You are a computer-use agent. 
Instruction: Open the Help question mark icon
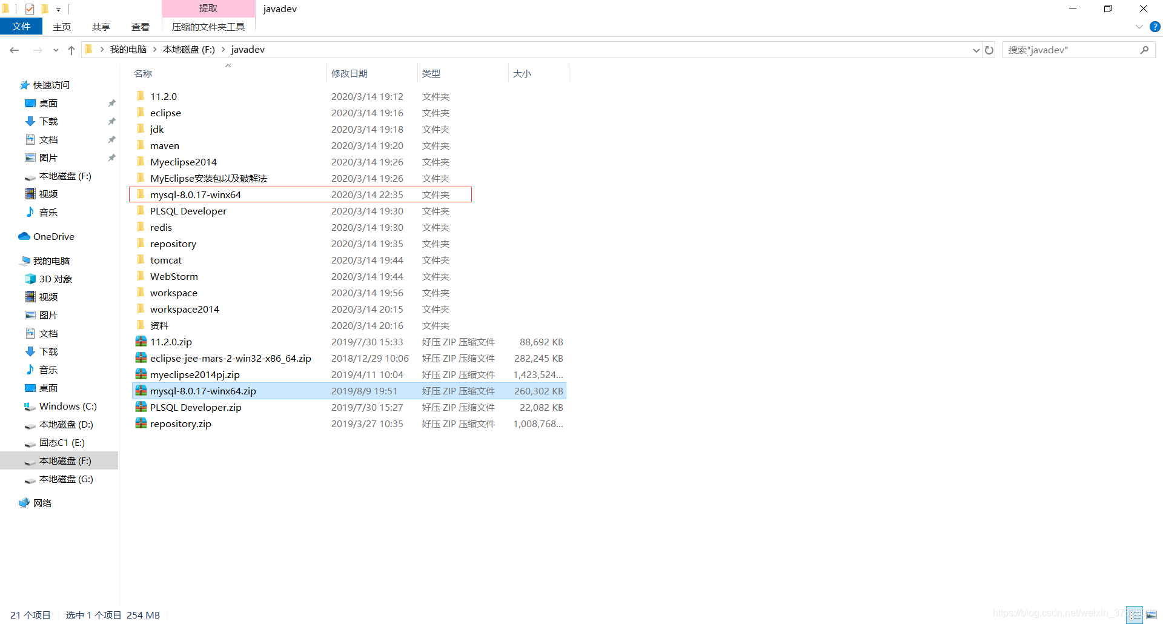click(1155, 27)
